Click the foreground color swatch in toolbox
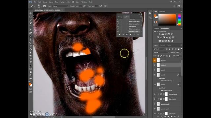The width and height of the screenshot is (211, 118). click(30, 84)
